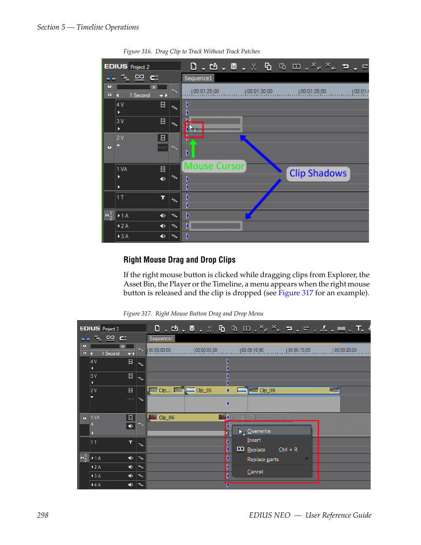Toggle video lock on the upper 2 V track
Image resolution: width=421 pixels, height=545 pixels.
(163, 138)
